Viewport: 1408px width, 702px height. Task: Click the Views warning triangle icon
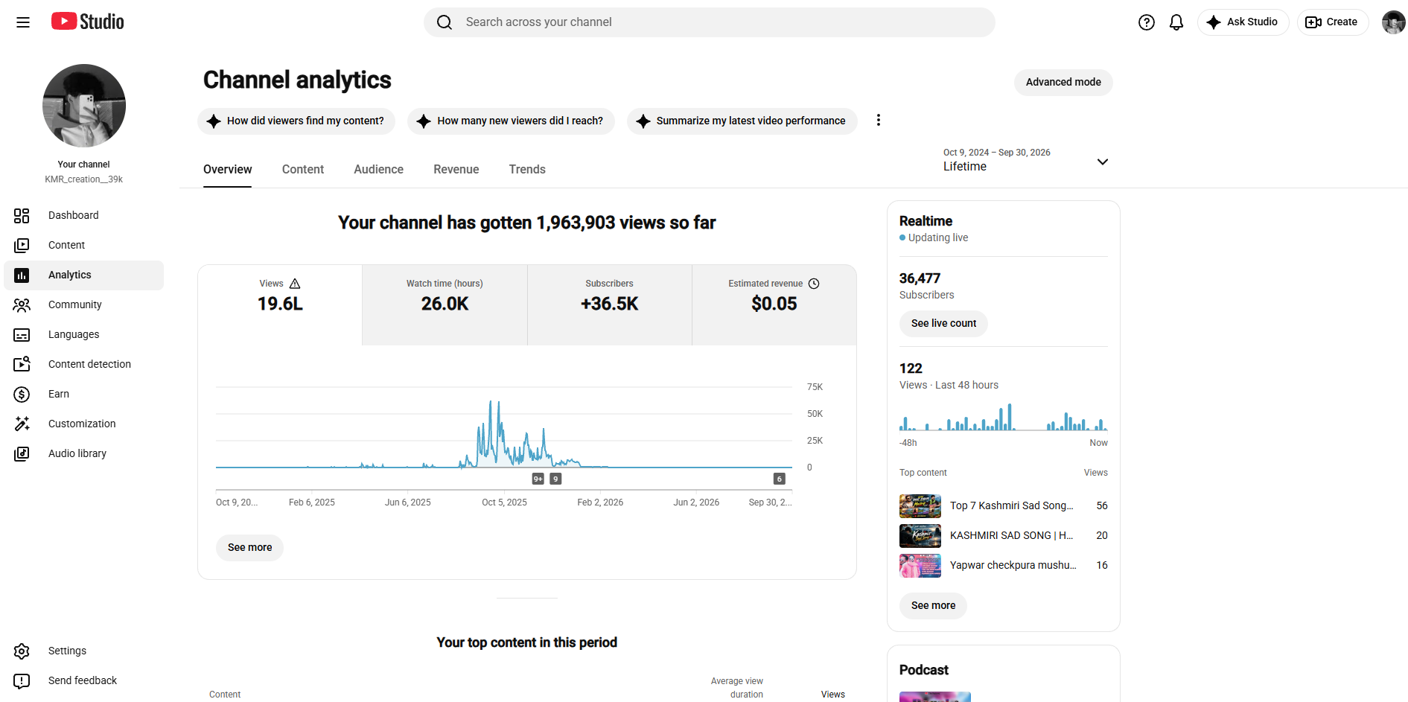295,284
